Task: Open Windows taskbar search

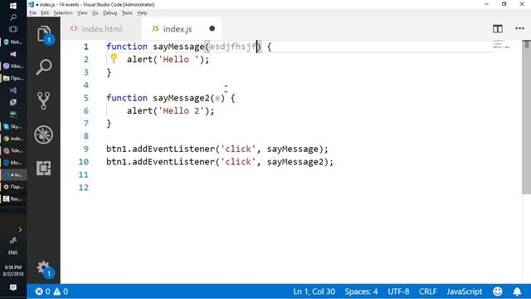Action: [x=13, y=17]
